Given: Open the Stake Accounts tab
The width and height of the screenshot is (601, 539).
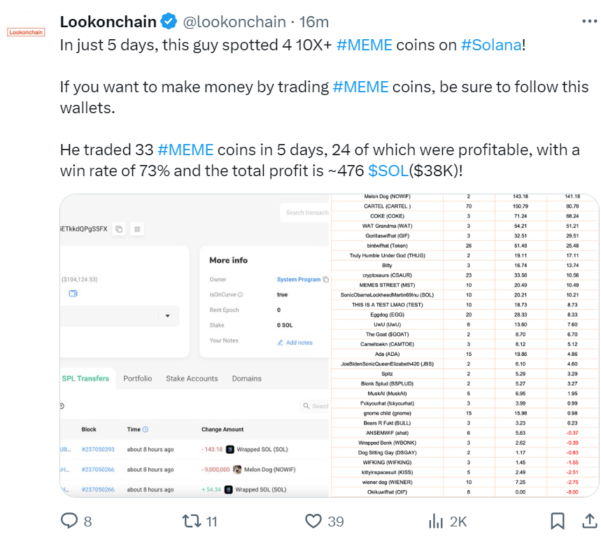Looking at the screenshot, I should click(192, 378).
